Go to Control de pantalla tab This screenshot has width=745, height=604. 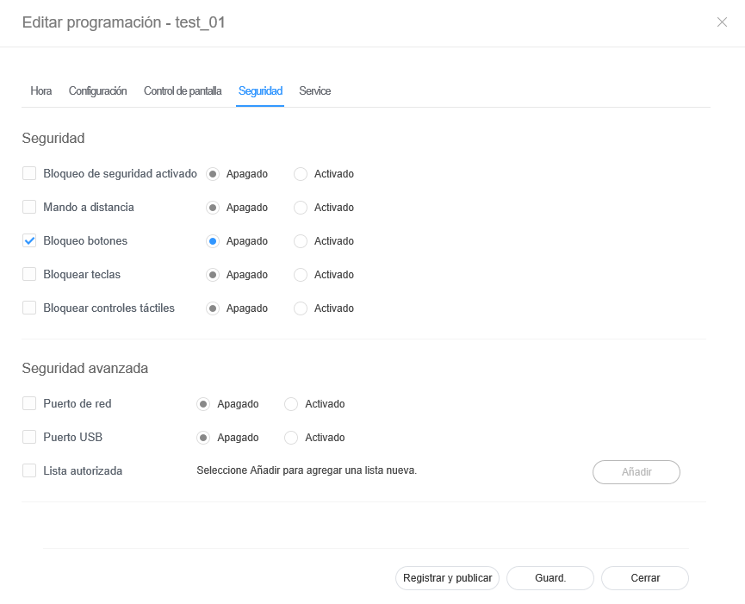click(x=183, y=90)
